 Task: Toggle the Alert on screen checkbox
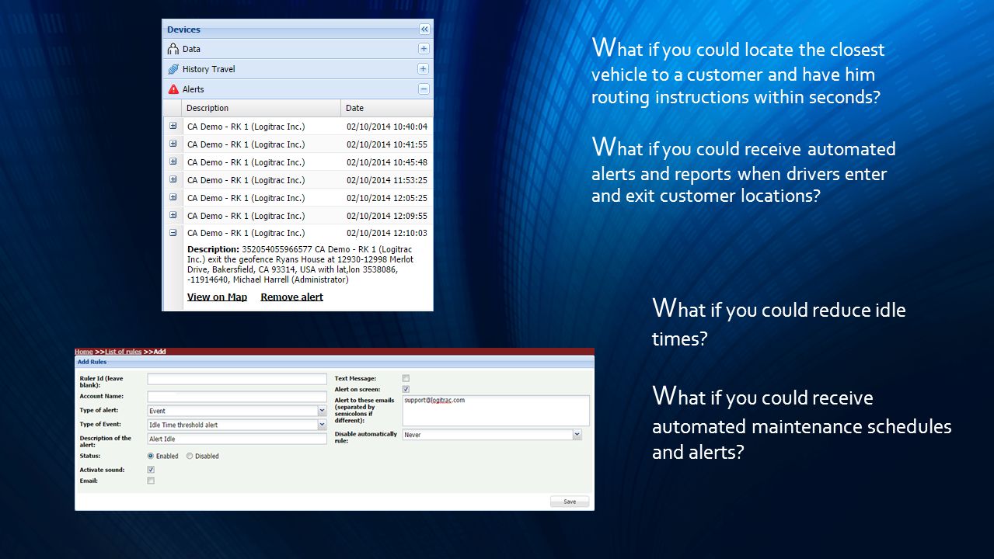pos(406,389)
